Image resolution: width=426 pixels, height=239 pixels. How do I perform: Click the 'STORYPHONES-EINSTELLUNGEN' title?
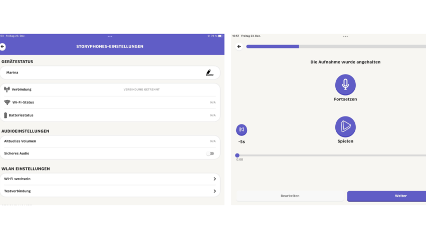pos(110,46)
